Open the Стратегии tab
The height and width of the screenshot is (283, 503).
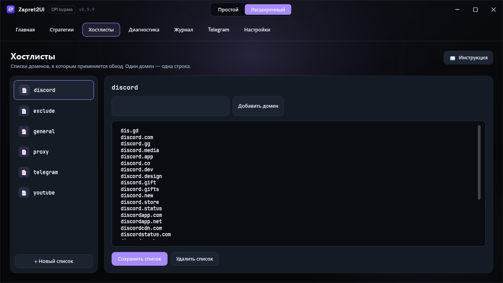tap(62, 29)
